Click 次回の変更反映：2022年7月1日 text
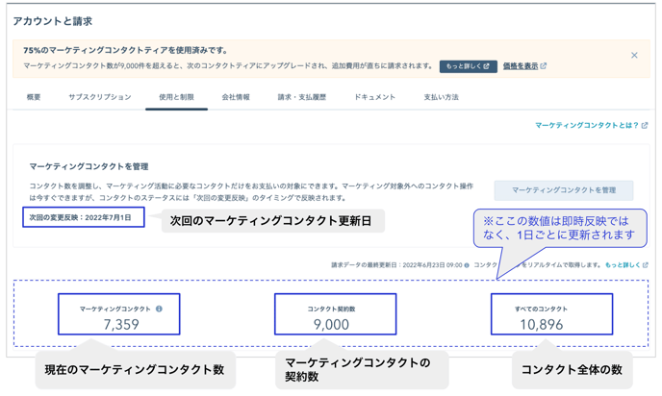 click(x=80, y=217)
